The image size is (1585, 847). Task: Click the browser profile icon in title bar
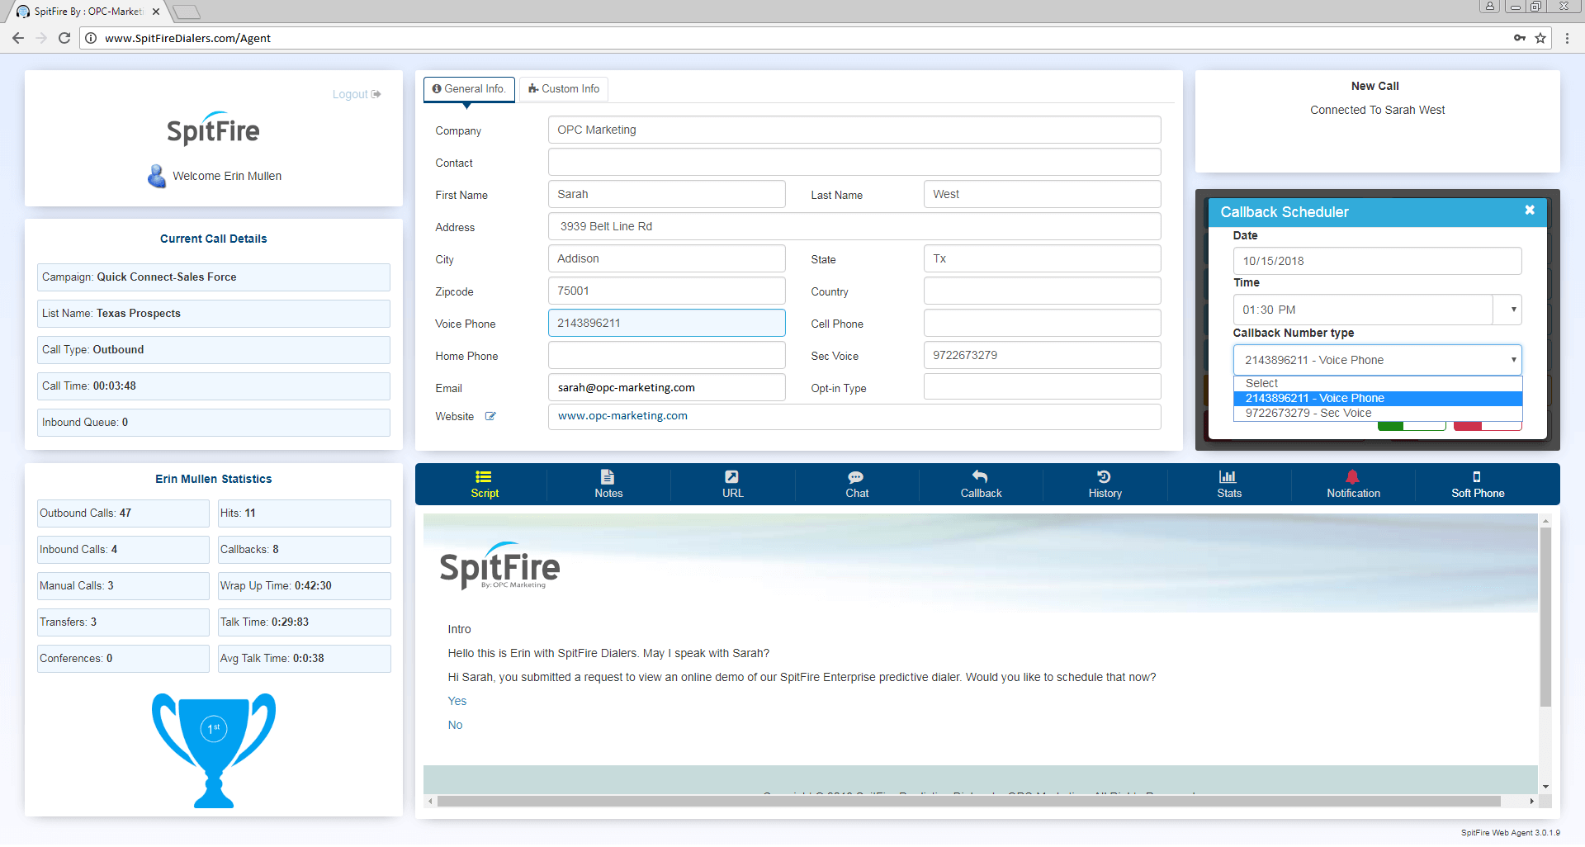point(1489,7)
